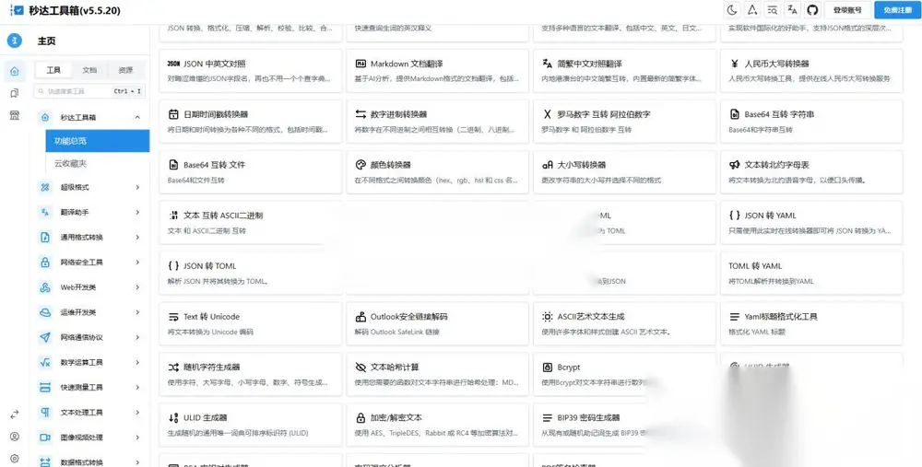Click the 简繁中文对照翻译 card icon

tap(548, 64)
